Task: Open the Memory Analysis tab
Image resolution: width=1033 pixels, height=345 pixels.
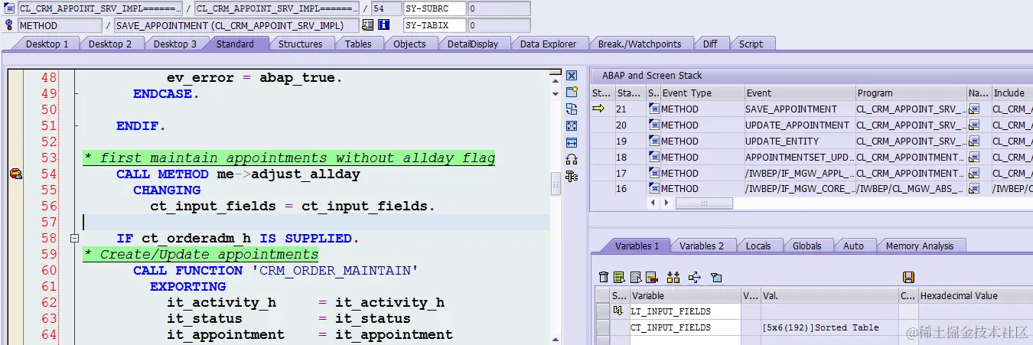Action: pyautogui.click(x=920, y=246)
